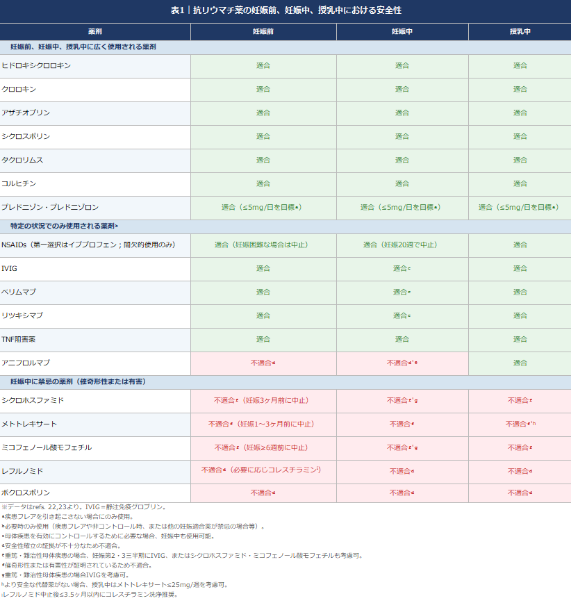Viewport: 571px width, 603px height.
Task: Click the ミコフェノール酸モフェチル row label
Action: 47,448
